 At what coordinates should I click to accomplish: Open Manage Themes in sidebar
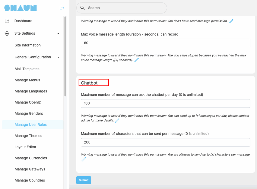click(x=28, y=136)
